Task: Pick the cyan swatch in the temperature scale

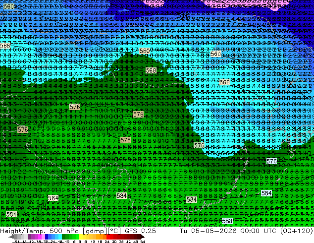Action: [60, 237]
